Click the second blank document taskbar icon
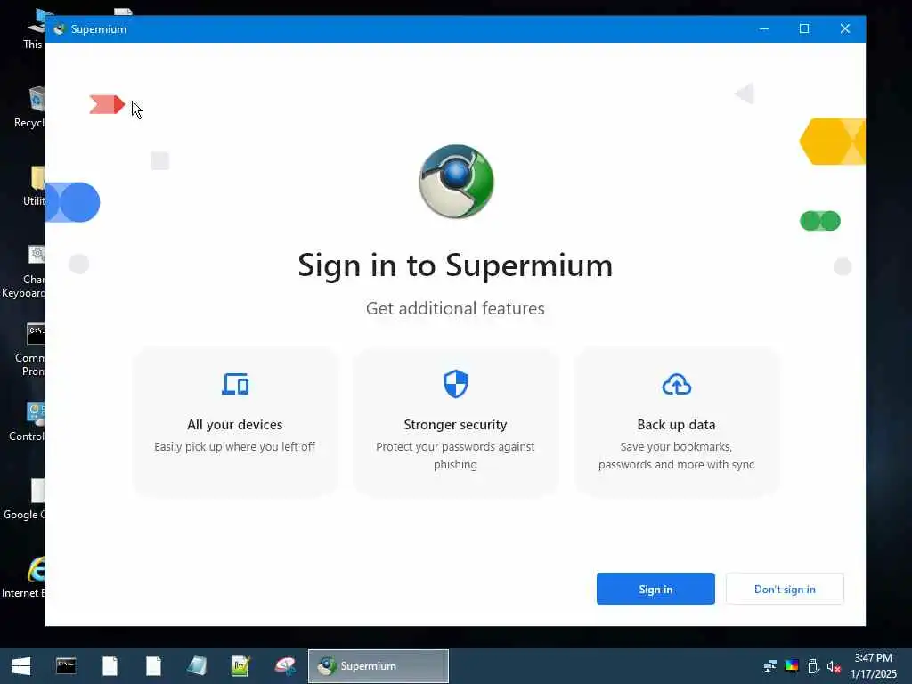Viewport: 912px width, 684px height. (x=153, y=666)
